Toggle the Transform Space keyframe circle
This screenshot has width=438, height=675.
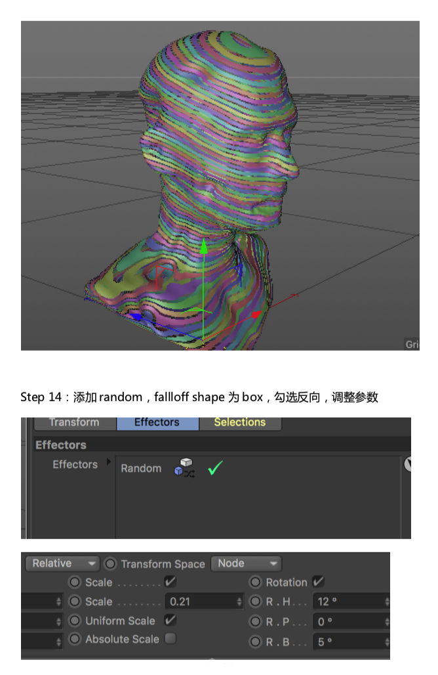click(x=110, y=563)
